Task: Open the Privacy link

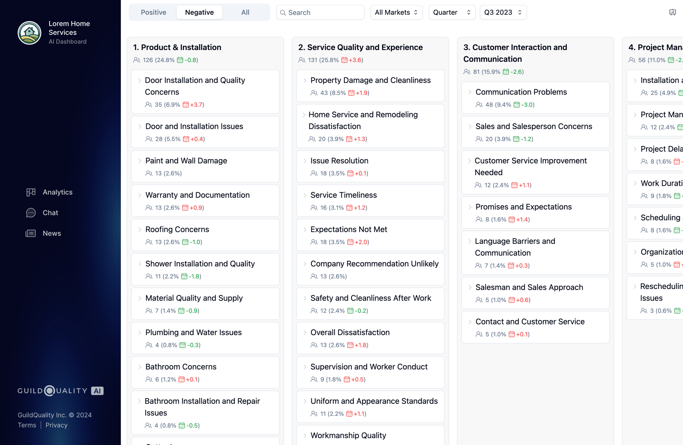Action: tap(57, 425)
